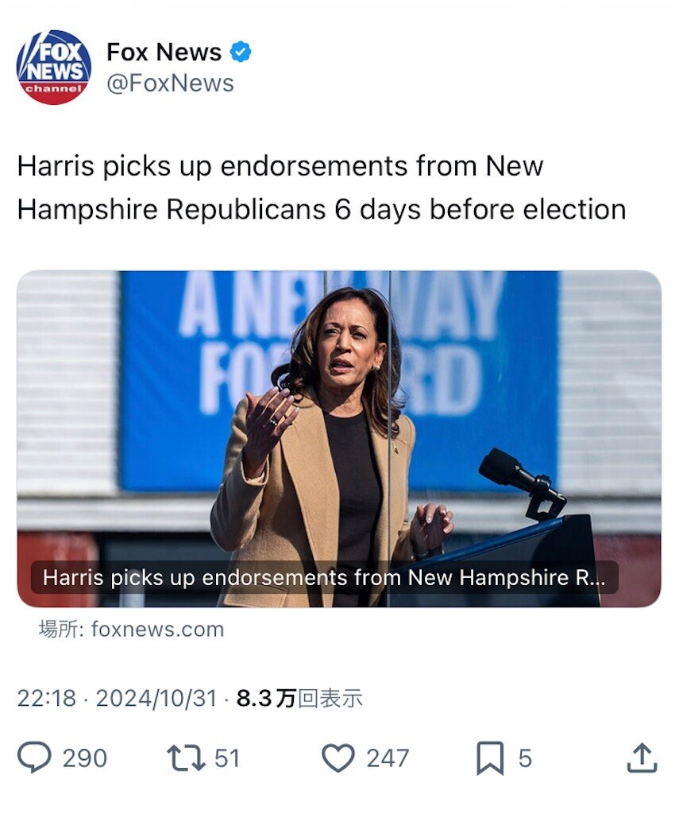Click the blue verified badge
Viewport: 679px width, 814px height.
(241, 52)
